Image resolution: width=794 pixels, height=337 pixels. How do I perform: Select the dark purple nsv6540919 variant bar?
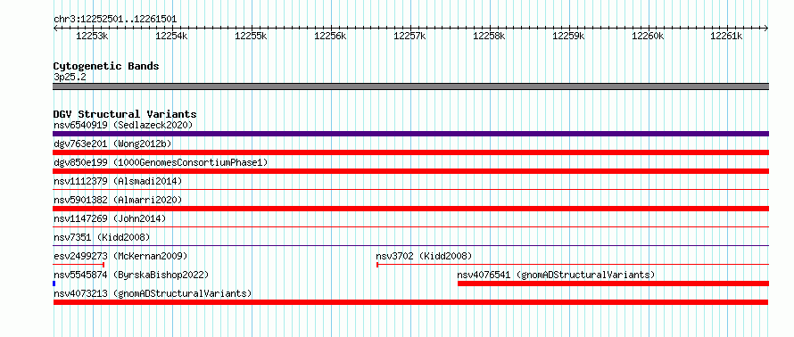point(411,134)
